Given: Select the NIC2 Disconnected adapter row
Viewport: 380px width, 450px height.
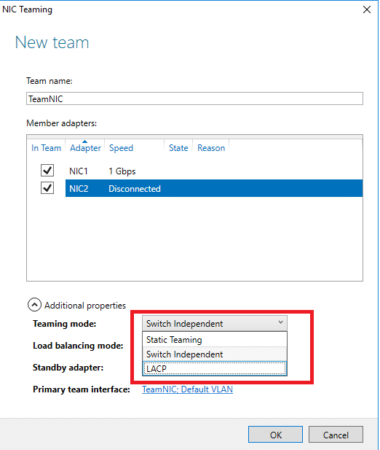Looking at the screenshot, I should [214, 188].
